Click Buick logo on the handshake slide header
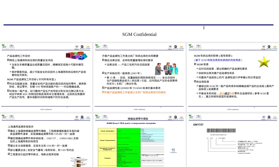Image resolution: width=279 pixels, height=167 pixels. [175, 47]
